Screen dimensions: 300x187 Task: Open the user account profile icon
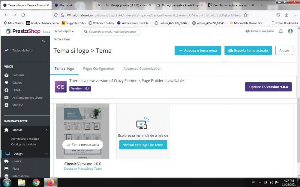(x=290, y=31)
